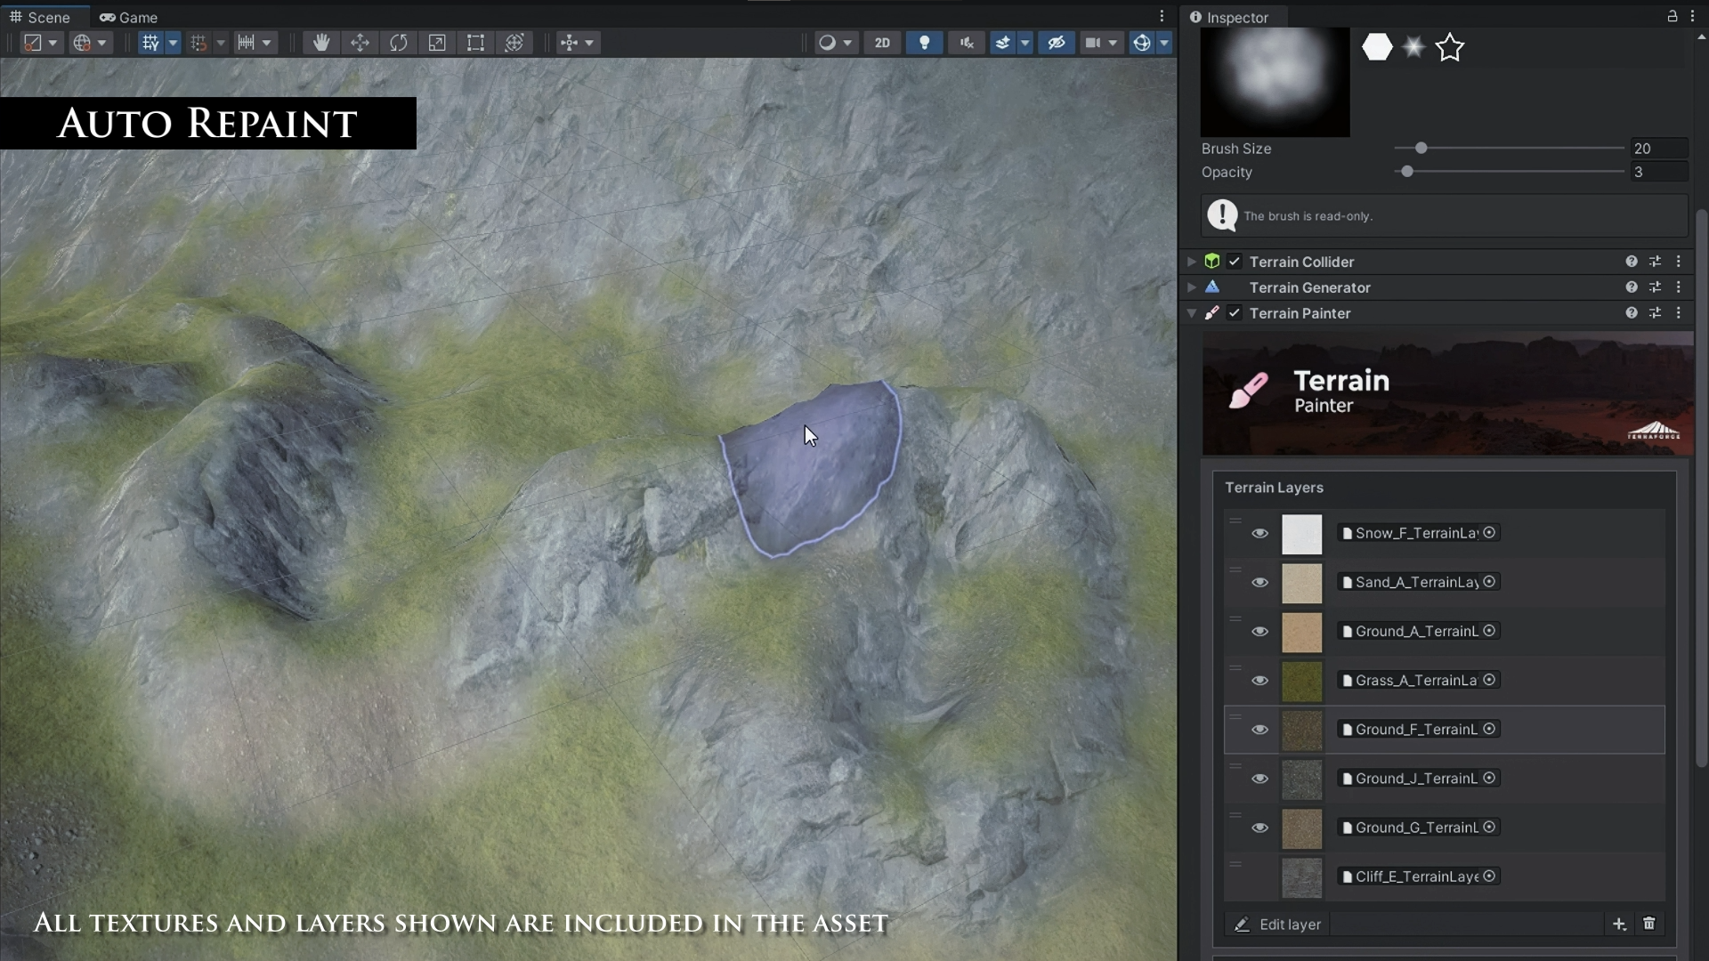This screenshot has height=961, width=1709.
Task: Click the star-shaped brush icon
Action: (x=1449, y=47)
